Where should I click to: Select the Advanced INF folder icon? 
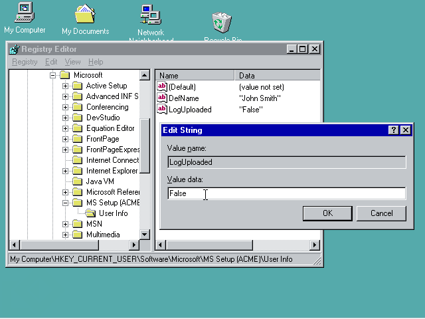click(x=78, y=96)
